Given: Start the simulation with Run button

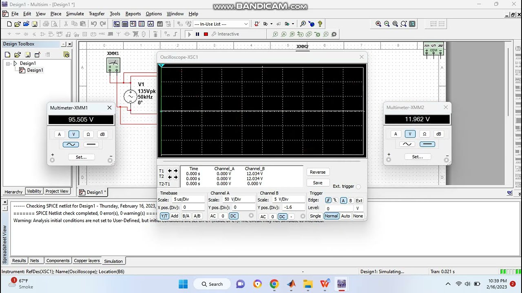Looking at the screenshot, I should point(189,34).
